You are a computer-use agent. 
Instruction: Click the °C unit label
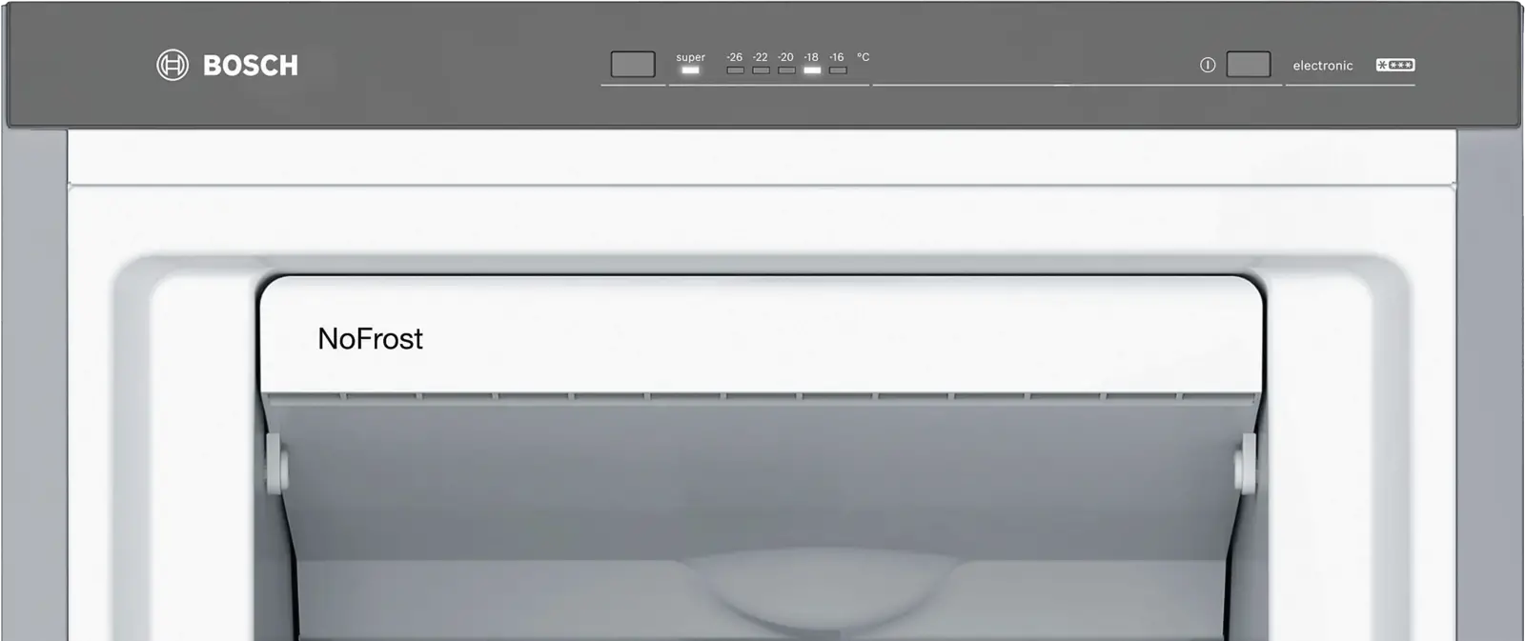pos(864,57)
